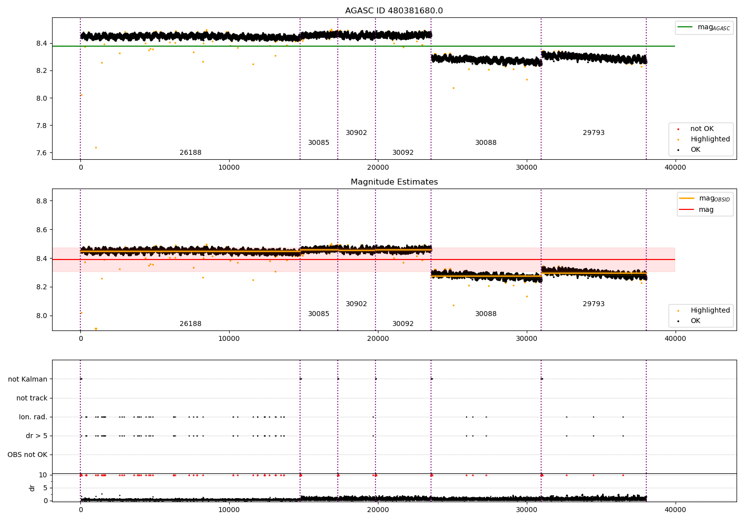Click the 10 tick label on the dr axis
Viewport: 744px width, 521px height.
43,475
